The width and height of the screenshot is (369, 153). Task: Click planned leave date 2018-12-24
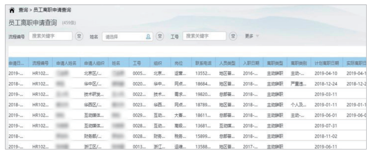[326, 84]
